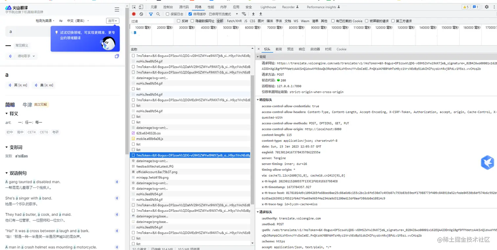Image resolution: width=497 pixels, height=250 pixels.
Task: Open the throttling mode dropdown
Action: pyautogui.click(x=223, y=14)
